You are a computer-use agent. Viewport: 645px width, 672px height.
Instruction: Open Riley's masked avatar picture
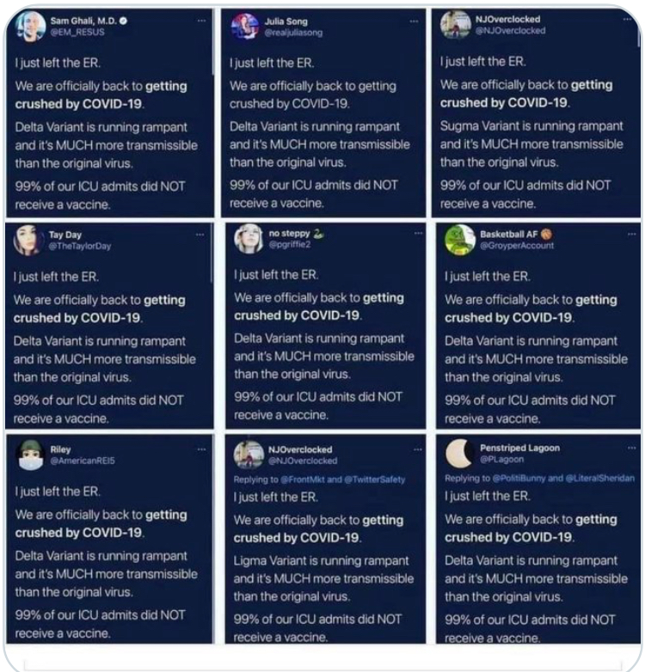coord(30,455)
